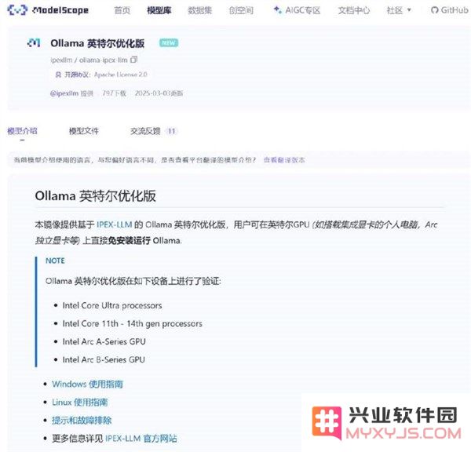Switch to the 模型介绍 tab
Screen dimensions: 471x452
point(22,131)
